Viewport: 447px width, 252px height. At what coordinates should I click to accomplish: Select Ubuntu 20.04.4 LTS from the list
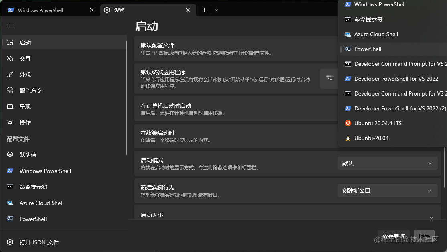[377, 123]
